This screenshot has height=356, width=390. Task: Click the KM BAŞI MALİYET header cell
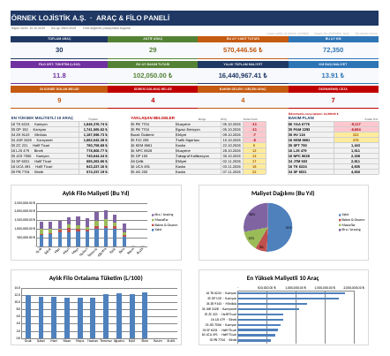[333, 64]
